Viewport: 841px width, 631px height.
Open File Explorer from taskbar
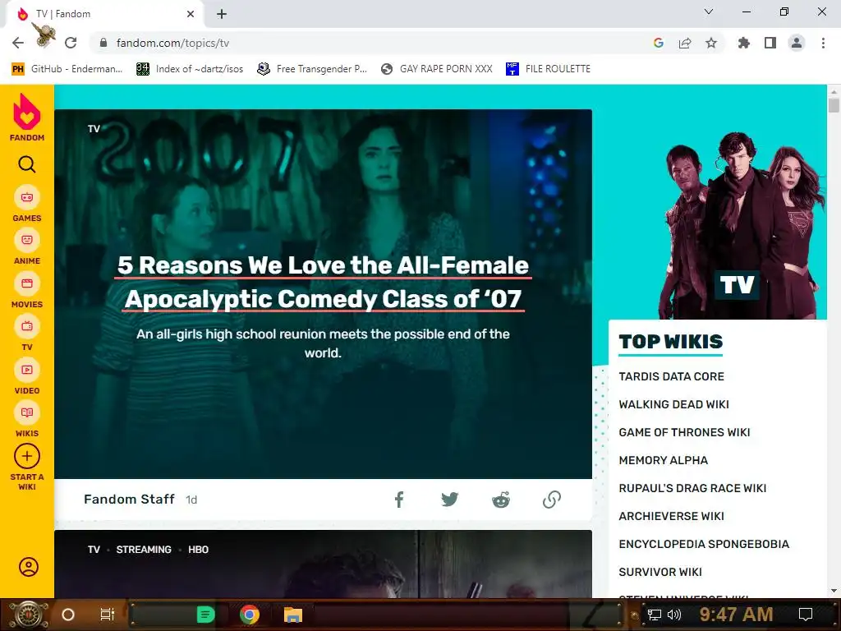pos(293,615)
